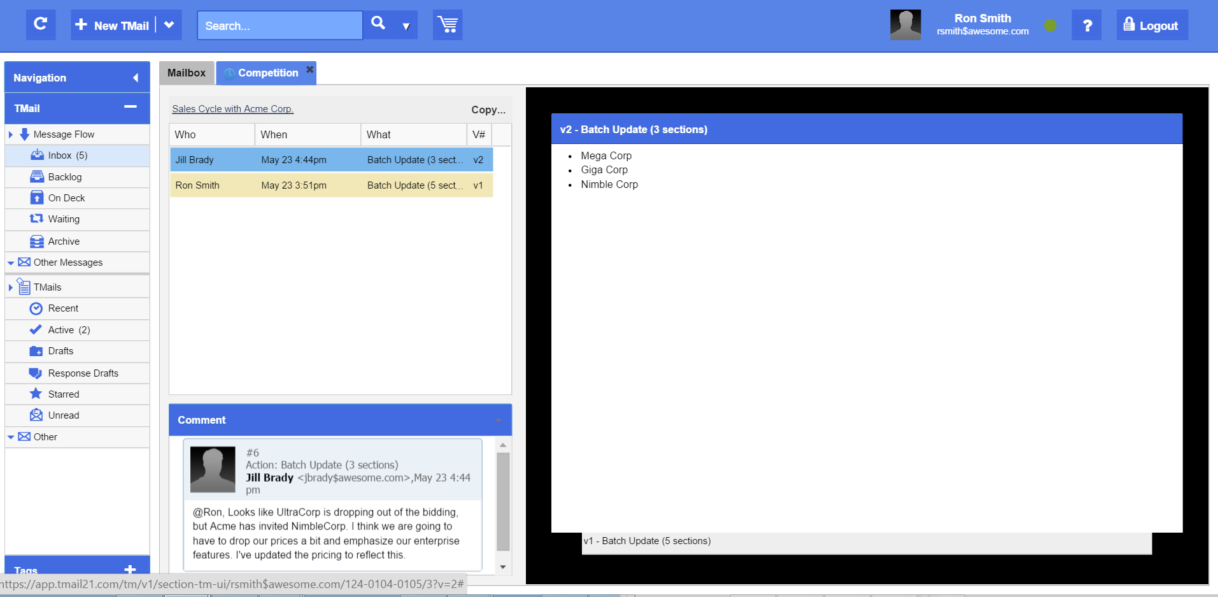The width and height of the screenshot is (1218, 597).
Task: Open search options dropdown arrow
Action: point(406,26)
